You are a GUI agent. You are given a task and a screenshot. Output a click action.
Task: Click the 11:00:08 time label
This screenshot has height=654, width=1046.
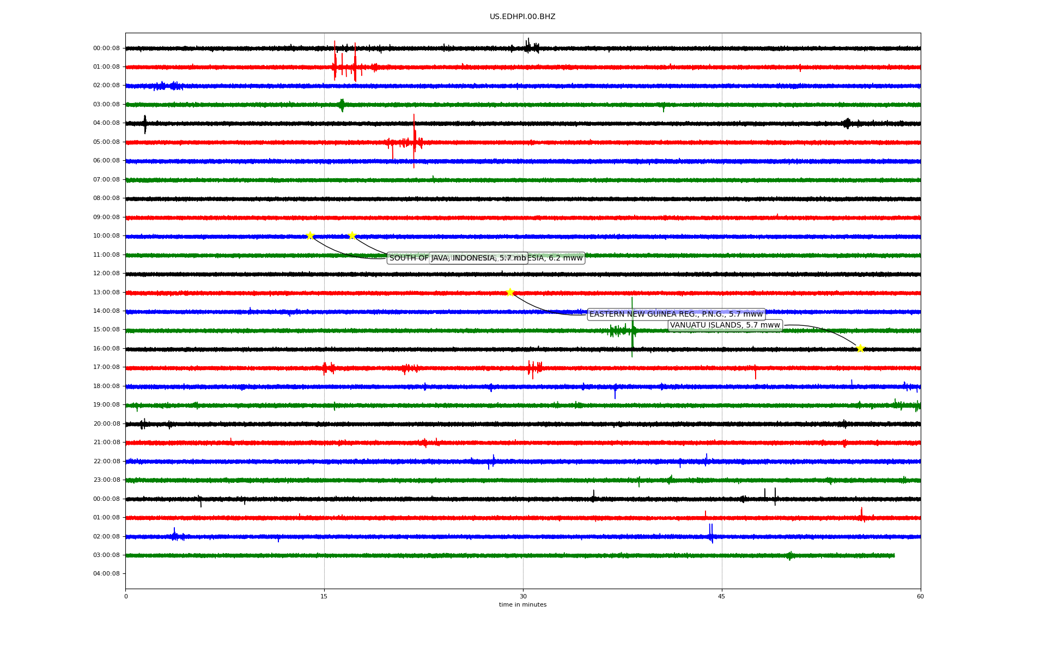106,255
